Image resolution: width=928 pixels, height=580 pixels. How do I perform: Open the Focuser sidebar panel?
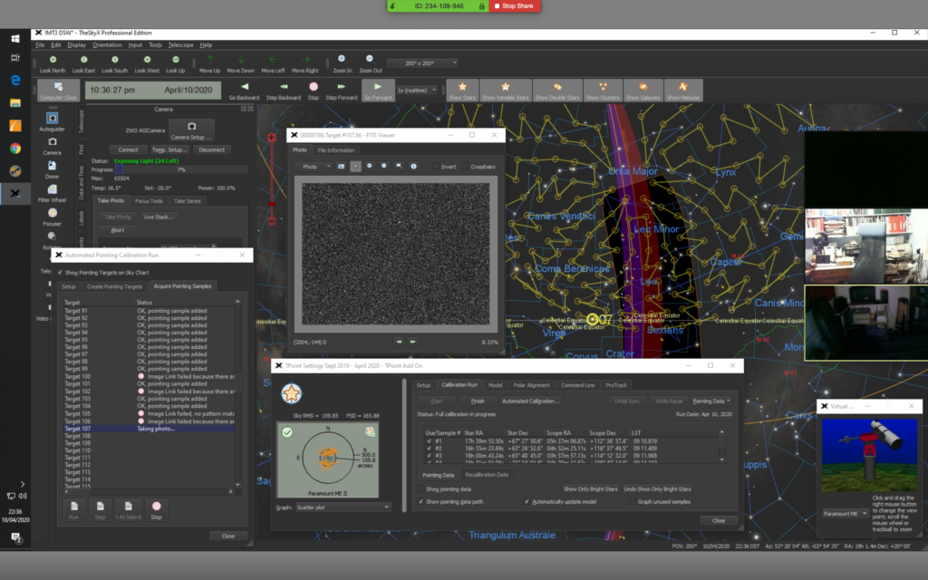(x=52, y=217)
